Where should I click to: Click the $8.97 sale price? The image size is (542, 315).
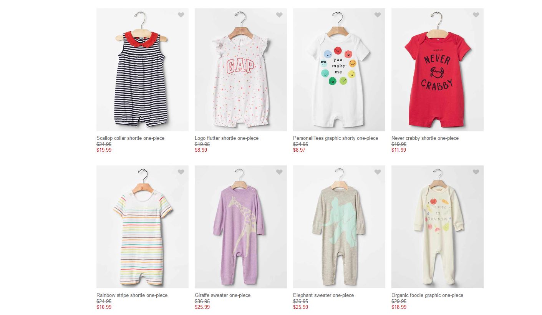point(299,150)
